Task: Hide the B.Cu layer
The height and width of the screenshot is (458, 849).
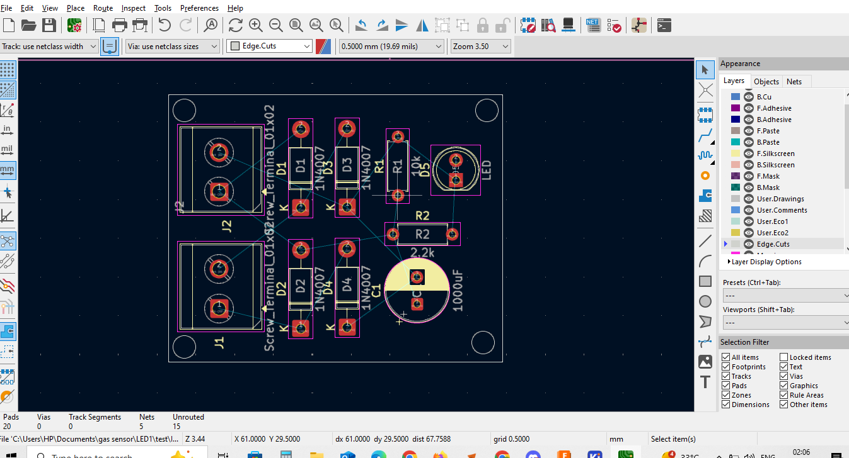Action: [x=748, y=97]
